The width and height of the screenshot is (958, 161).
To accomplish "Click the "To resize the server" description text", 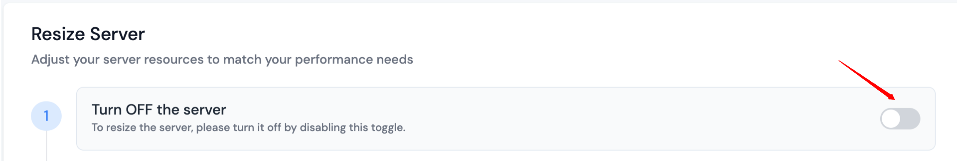I will pyautogui.click(x=248, y=127).
